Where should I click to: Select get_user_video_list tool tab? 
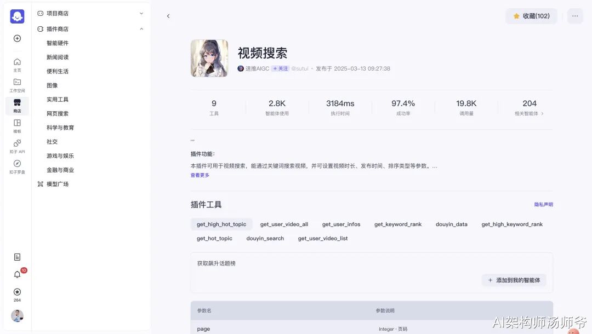[x=323, y=238]
